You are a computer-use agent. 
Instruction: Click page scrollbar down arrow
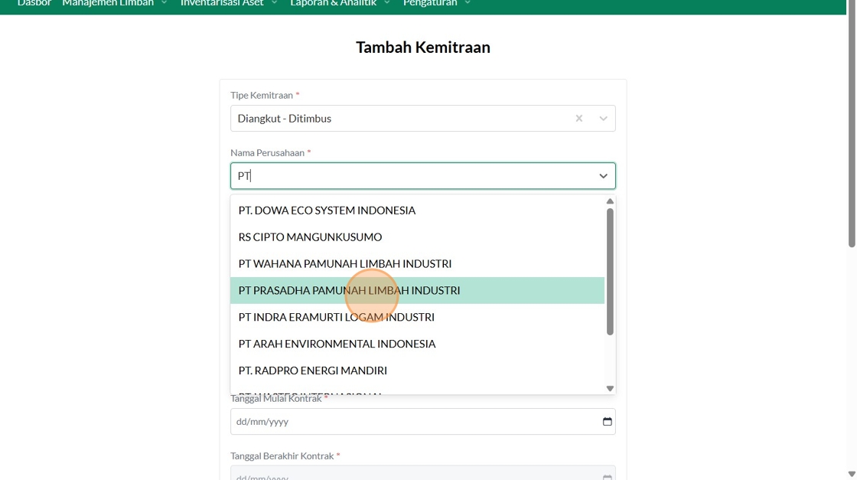pyautogui.click(x=852, y=474)
